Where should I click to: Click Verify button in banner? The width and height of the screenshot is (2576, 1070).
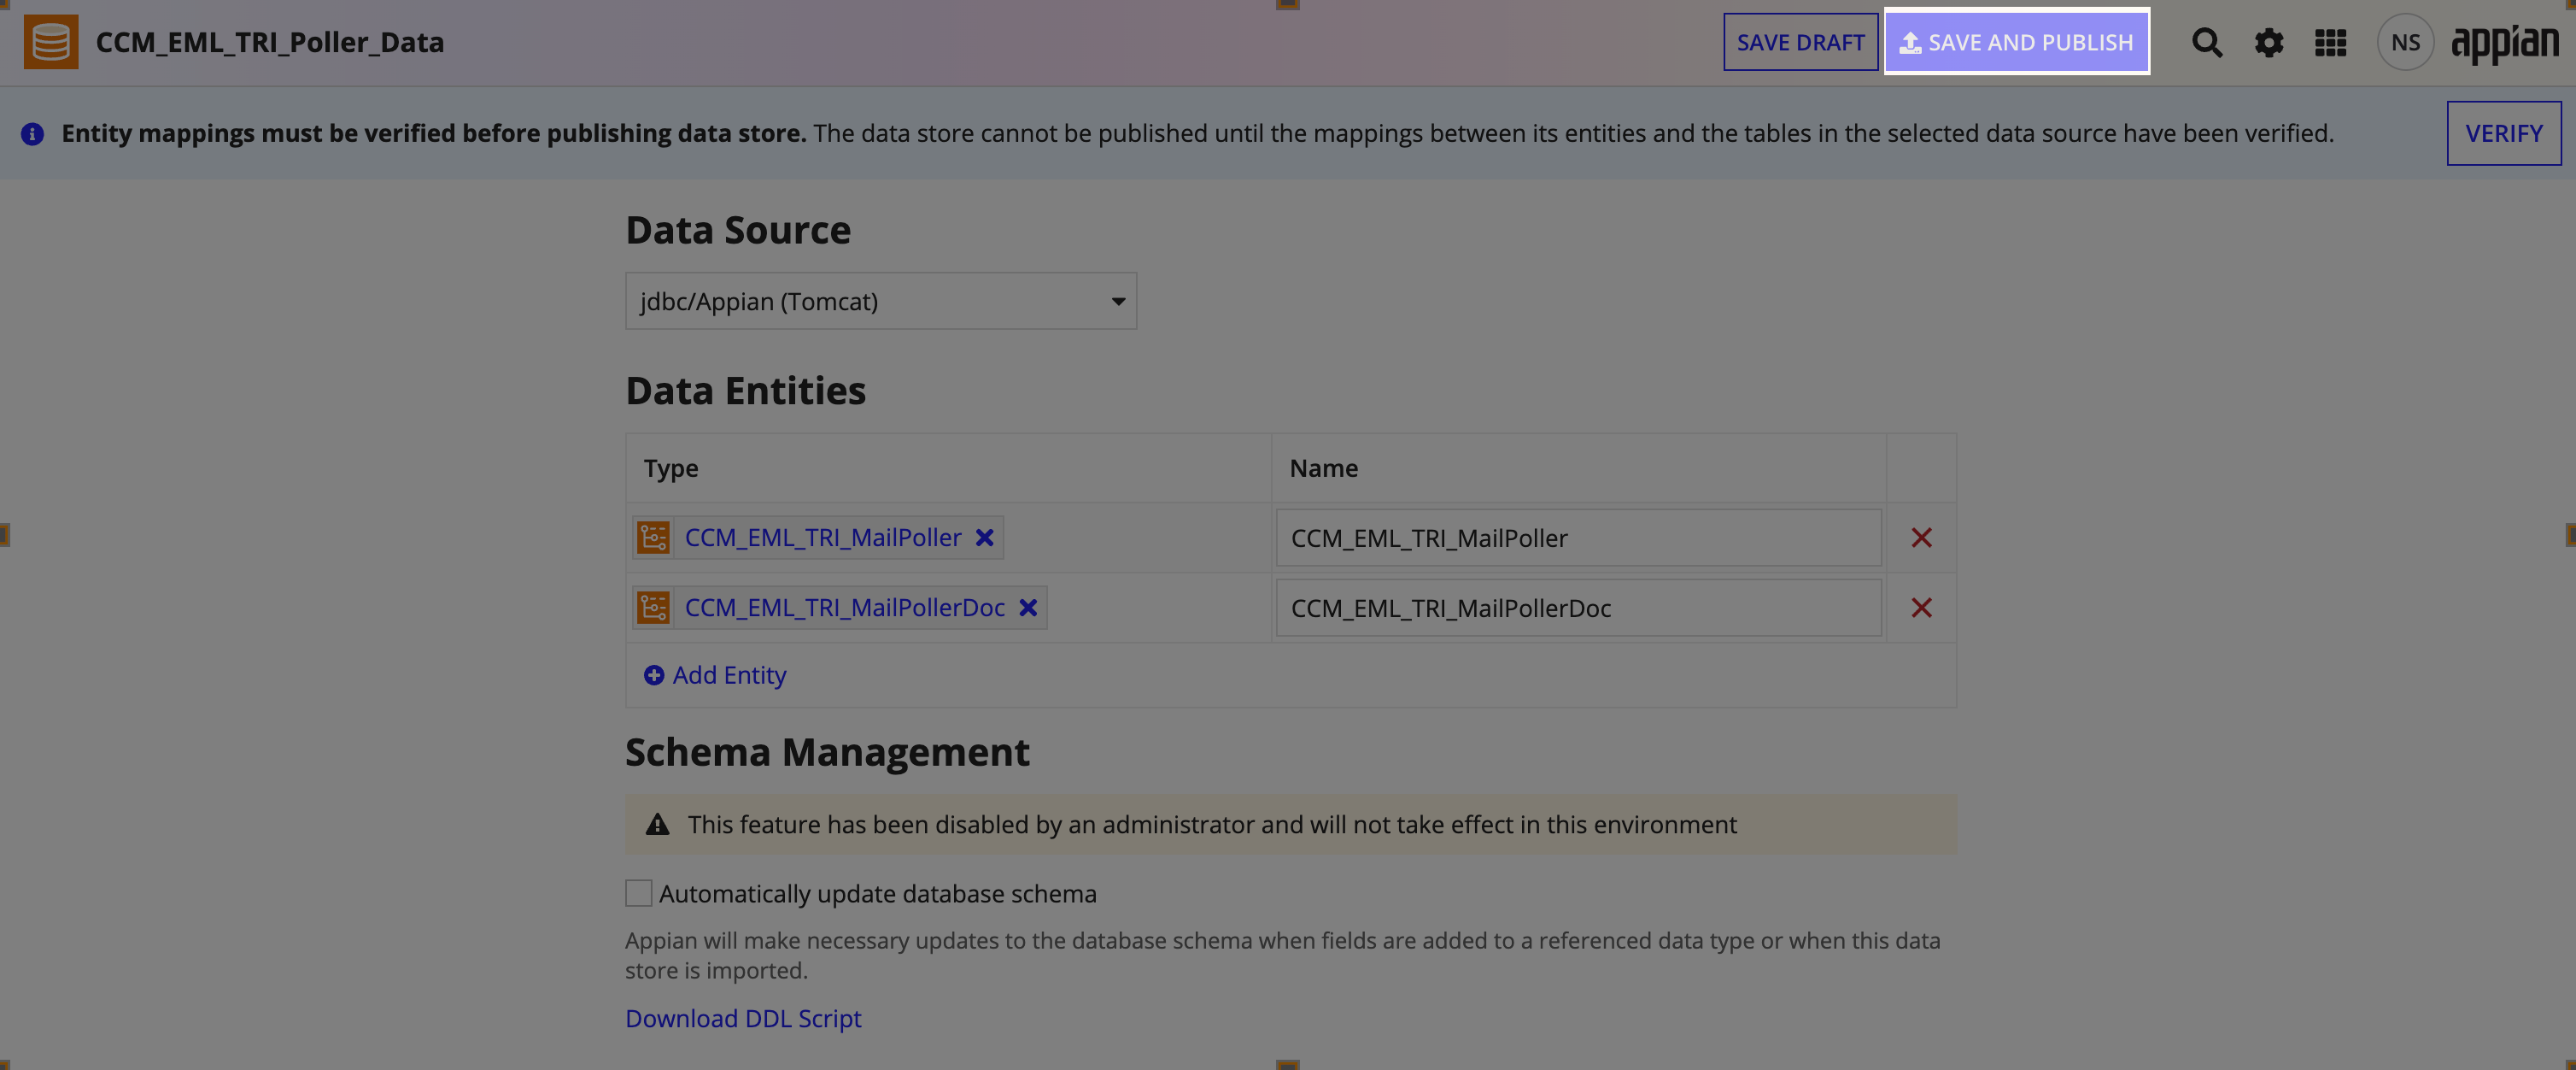pos(2503,133)
